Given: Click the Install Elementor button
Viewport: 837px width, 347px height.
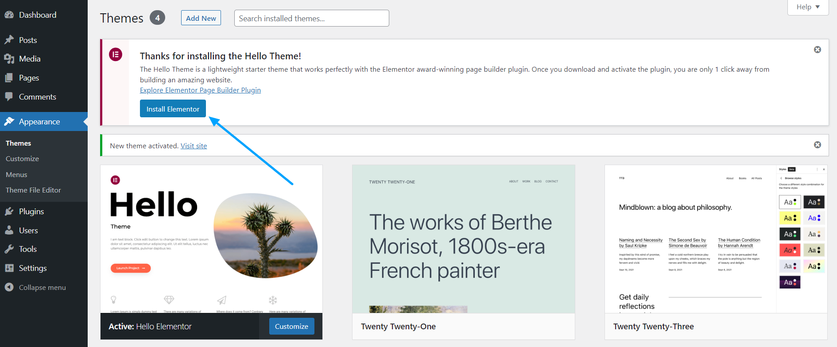Looking at the screenshot, I should 173,109.
